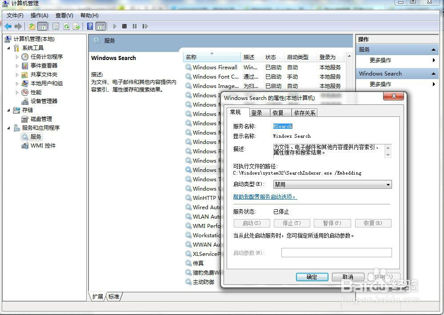The image size is (444, 315).
Task: Click the Up one level folder icon
Action: point(32,26)
